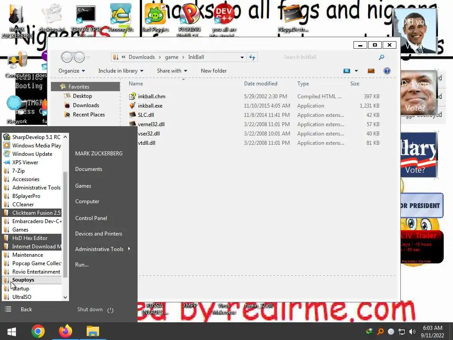Launch Google Chrome from the taskbar
Viewport: 453px width, 340px height.
click(38, 331)
